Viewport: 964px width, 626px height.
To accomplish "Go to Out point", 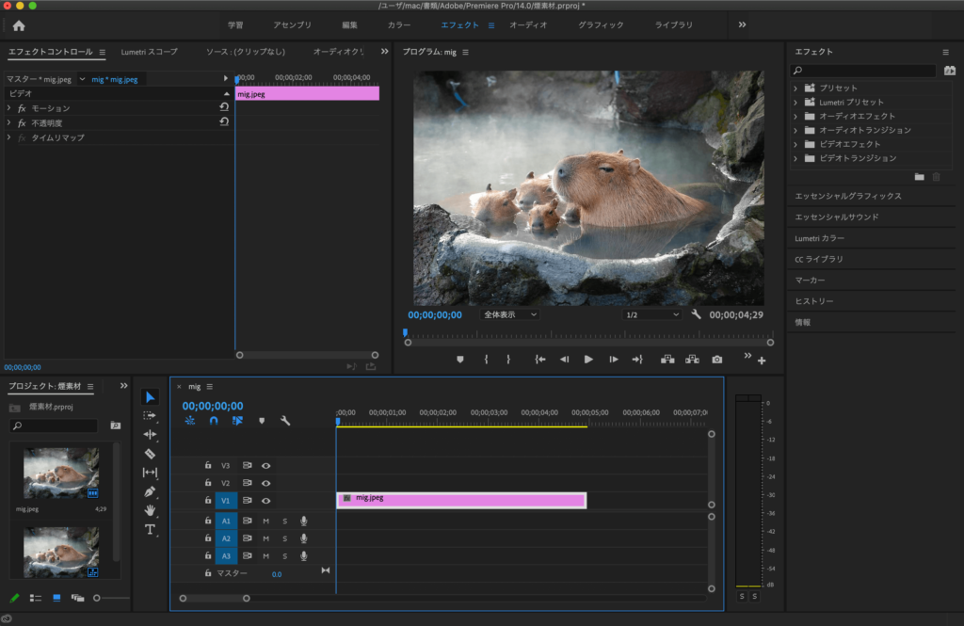I will (637, 360).
